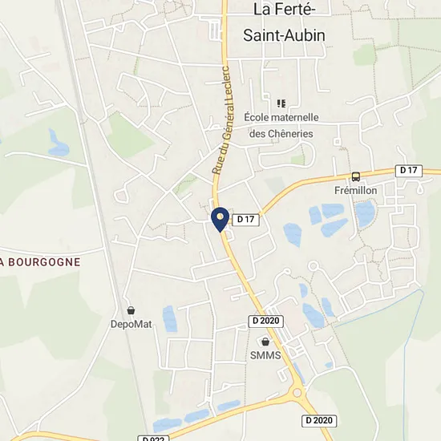Click the D 17 shield near Frémillon
The image size is (441, 441).
point(409,171)
